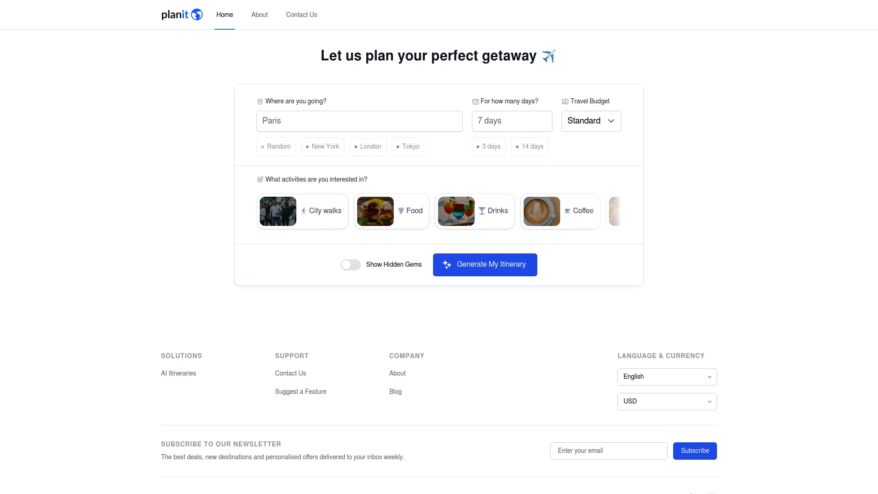This screenshot has height=494, width=878.
Task: Click the location pin icon beside destination label
Action: point(260,102)
